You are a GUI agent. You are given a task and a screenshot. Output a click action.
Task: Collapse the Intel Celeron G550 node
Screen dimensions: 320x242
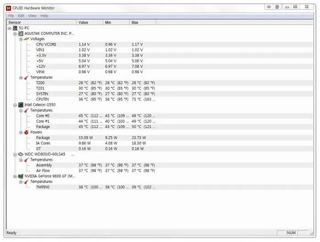[15, 105]
